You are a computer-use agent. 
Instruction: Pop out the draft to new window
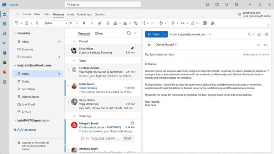259,34
